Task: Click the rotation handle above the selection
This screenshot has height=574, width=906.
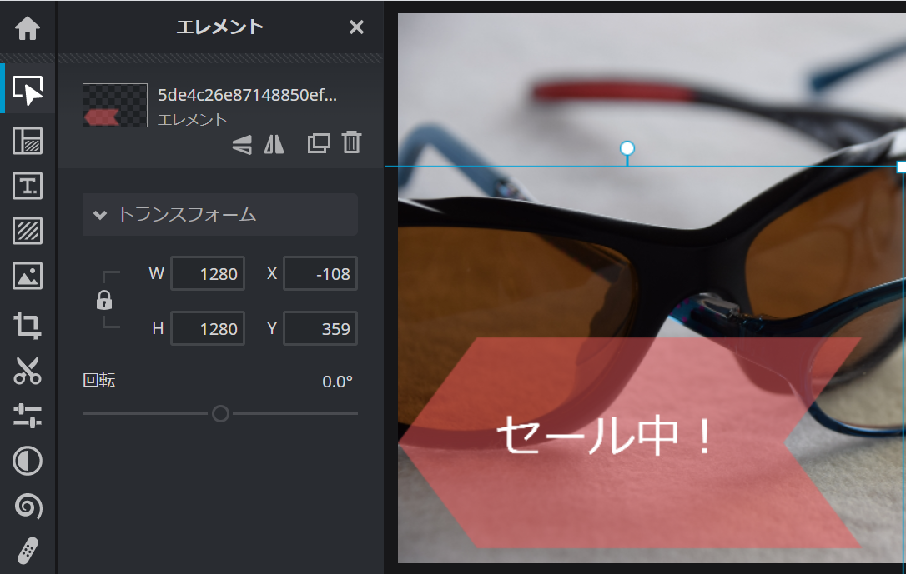Action: [x=627, y=149]
